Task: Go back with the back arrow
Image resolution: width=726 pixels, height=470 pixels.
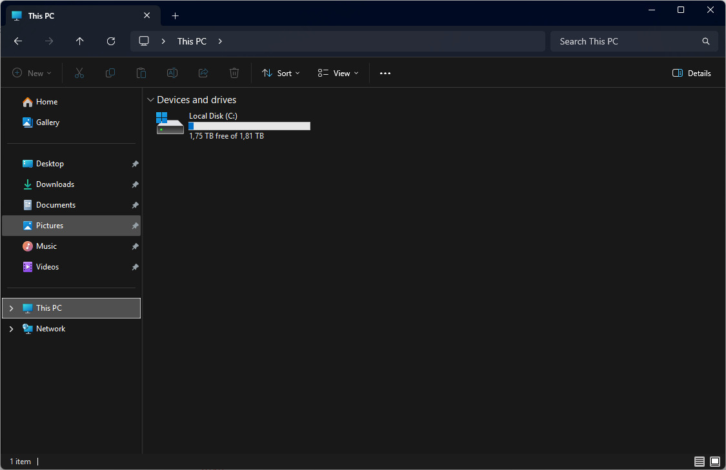Action: 18,41
